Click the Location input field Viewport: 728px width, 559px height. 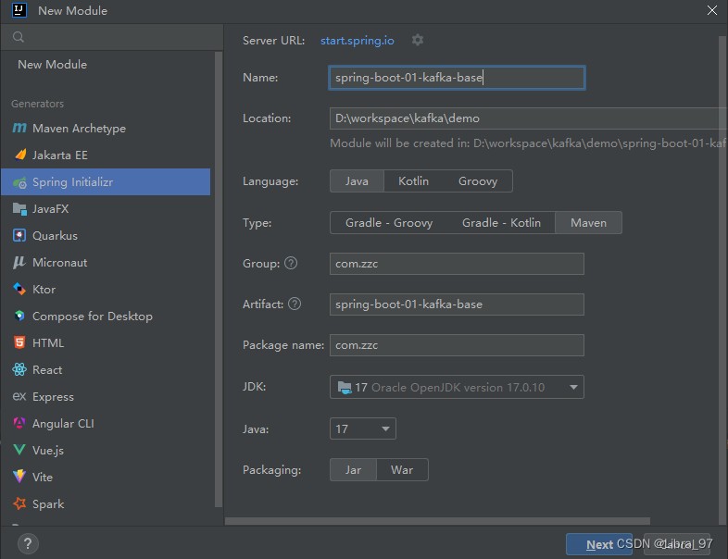pyautogui.click(x=528, y=118)
